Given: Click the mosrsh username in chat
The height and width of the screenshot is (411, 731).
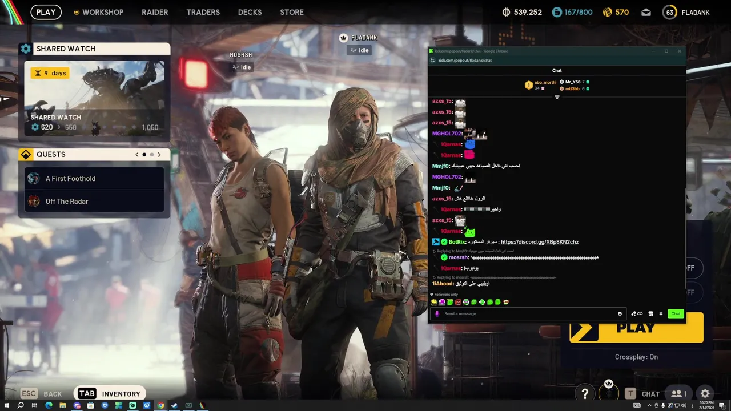Looking at the screenshot, I should pyautogui.click(x=459, y=257).
